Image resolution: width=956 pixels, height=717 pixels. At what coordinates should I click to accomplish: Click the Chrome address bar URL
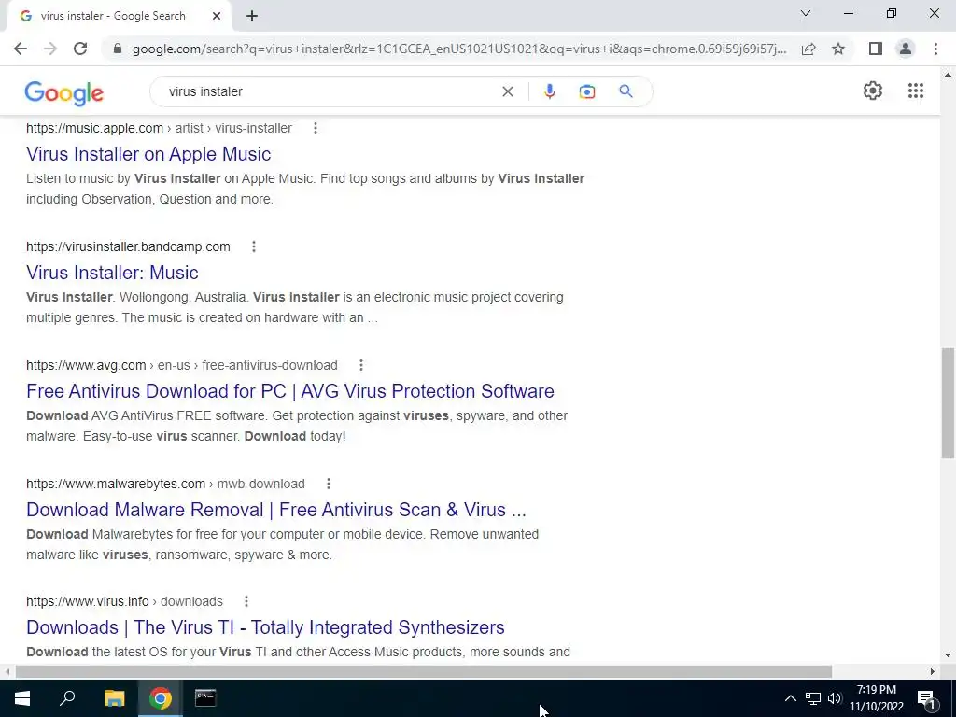tap(459, 49)
